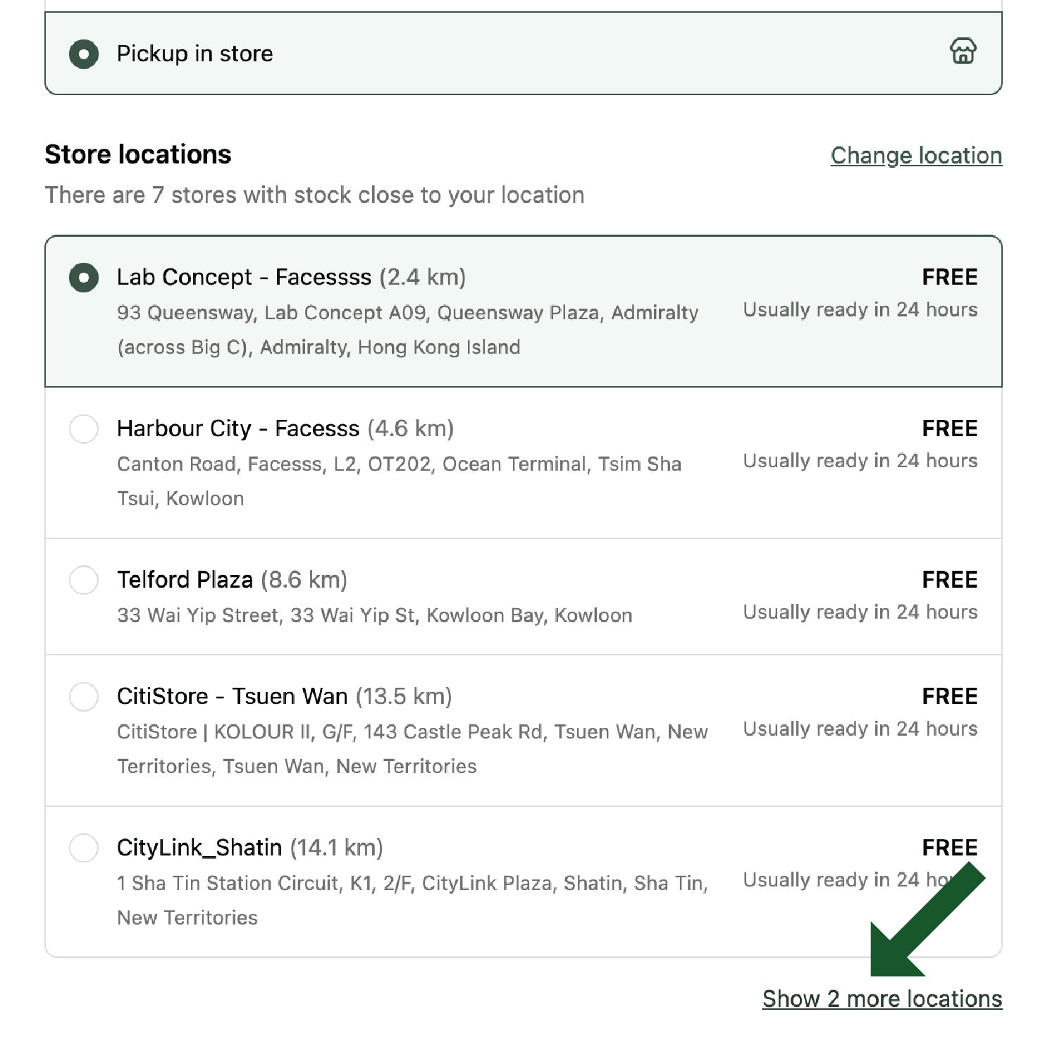Expand Show 2 more locations
Viewport: 1057px width, 1057px height.
(882, 999)
